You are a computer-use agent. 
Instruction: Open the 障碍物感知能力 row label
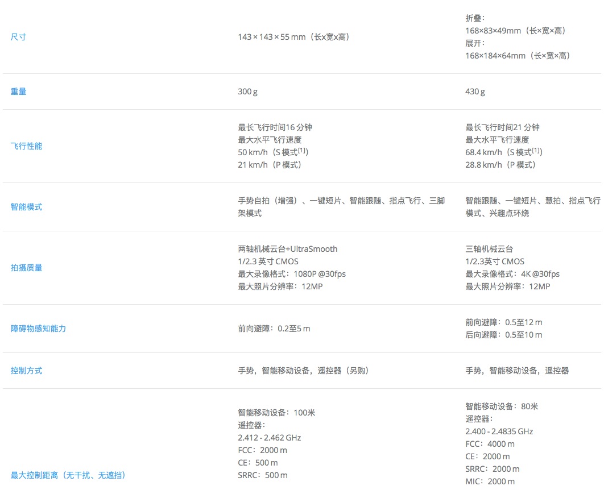coord(38,329)
